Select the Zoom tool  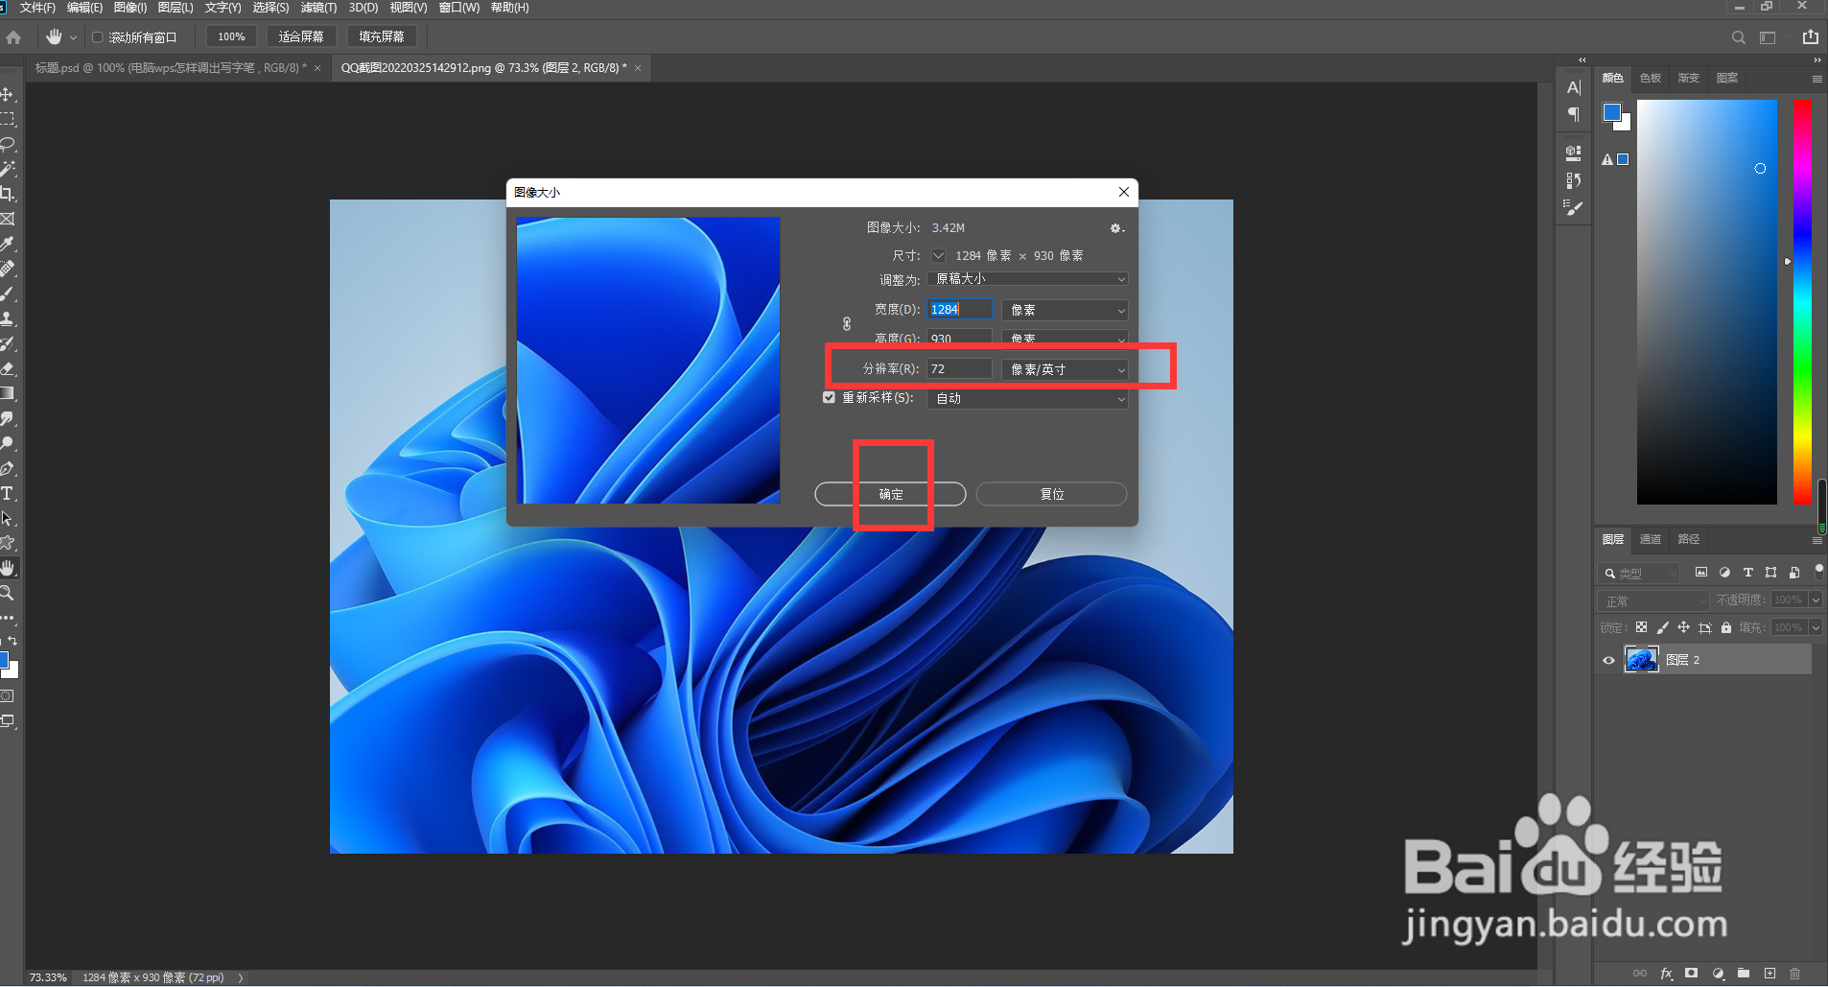8,593
